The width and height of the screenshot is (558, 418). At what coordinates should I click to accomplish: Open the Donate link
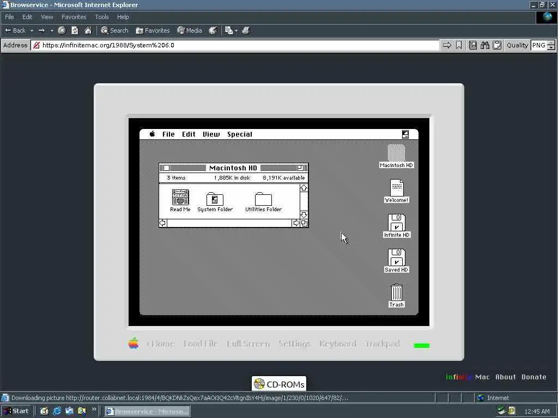tap(534, 377)
